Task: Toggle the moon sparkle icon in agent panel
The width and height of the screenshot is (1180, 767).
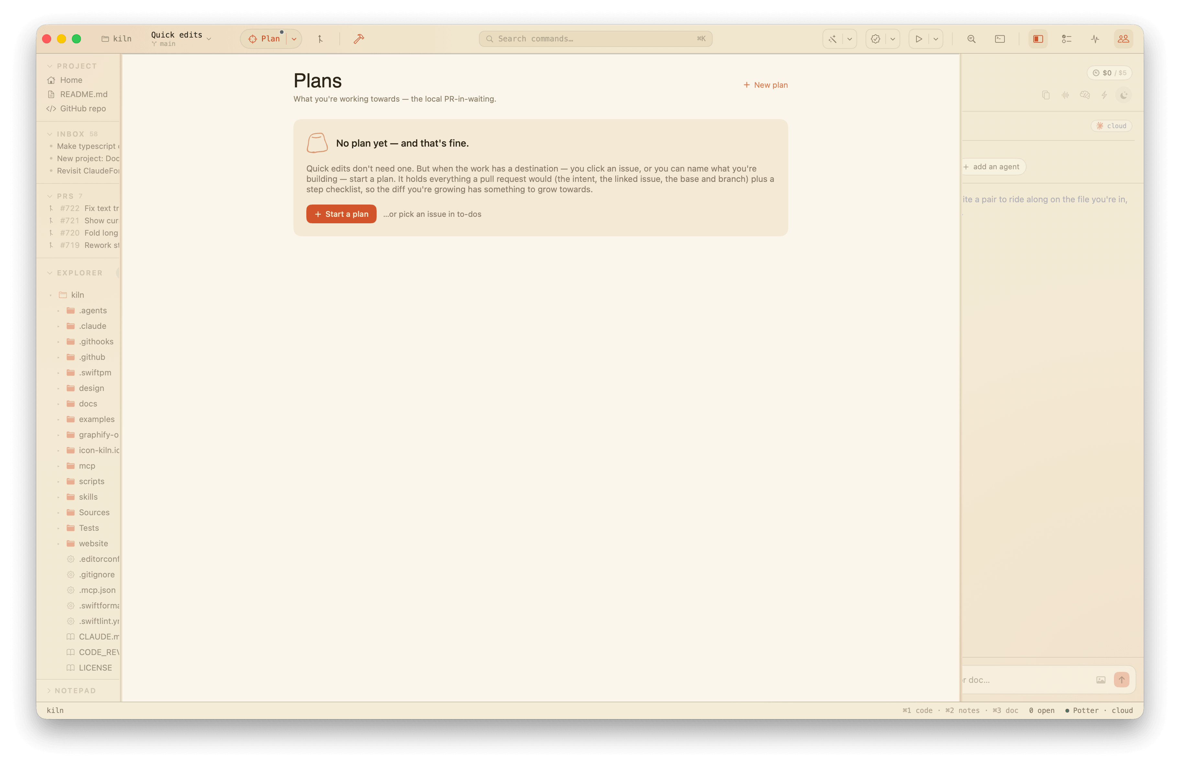Action: pos(1123,95)
